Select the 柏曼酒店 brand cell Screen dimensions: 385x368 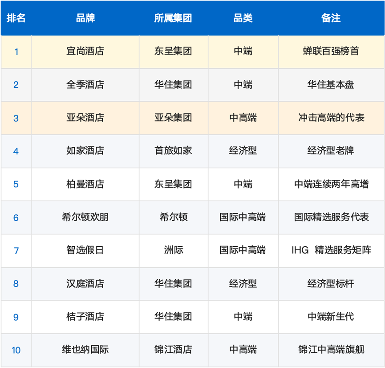click(x=85, y=184)
